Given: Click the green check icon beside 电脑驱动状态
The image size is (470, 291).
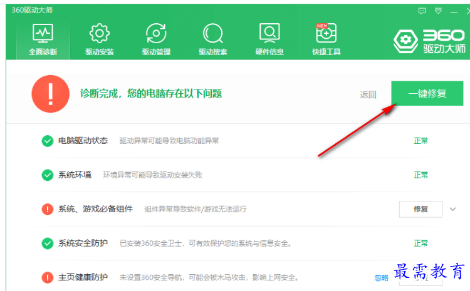Looking at the screenshot, I should [48, 141].
